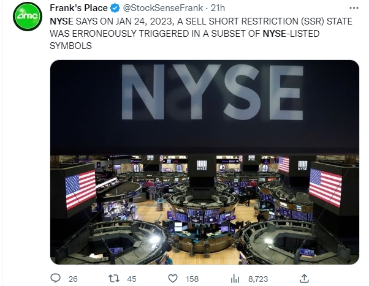
Task: Click the @StockSenseFrank handle
Action: point(163,8)
